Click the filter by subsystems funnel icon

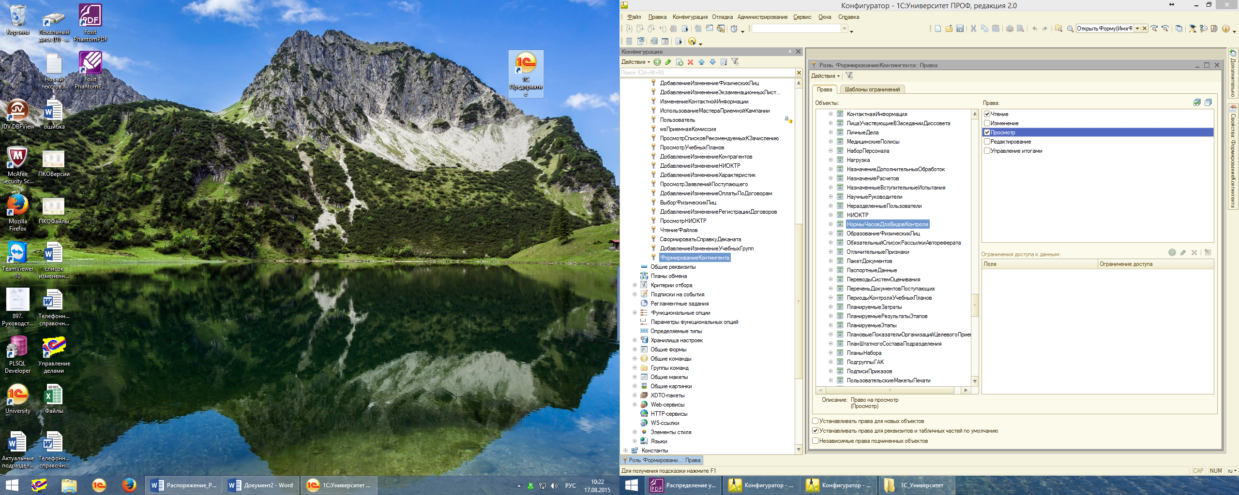[735, 62]
